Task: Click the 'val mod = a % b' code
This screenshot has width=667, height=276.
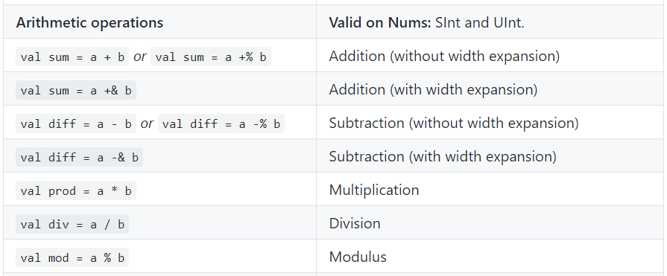Action: tap(72, 257)
